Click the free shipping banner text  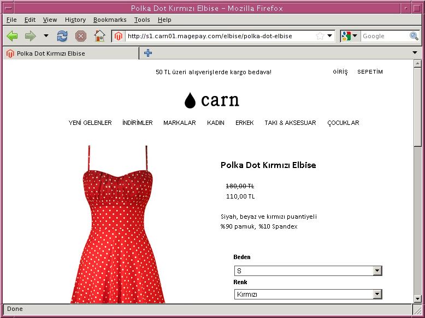tap(214, 72)
